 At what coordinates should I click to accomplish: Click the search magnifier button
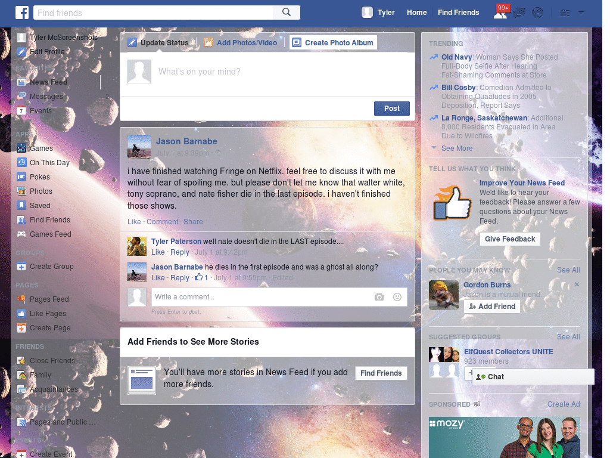point(287,13)
